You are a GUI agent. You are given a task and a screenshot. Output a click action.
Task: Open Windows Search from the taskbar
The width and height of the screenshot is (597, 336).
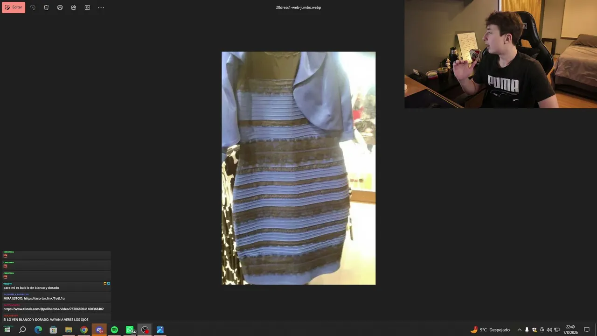click(x=22, y=330)
